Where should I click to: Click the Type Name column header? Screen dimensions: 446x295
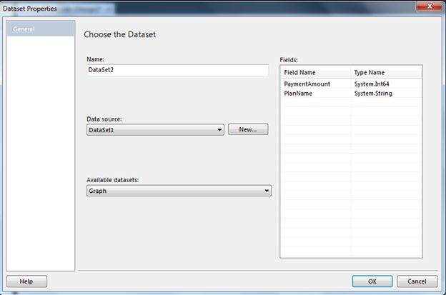point(386,72)
